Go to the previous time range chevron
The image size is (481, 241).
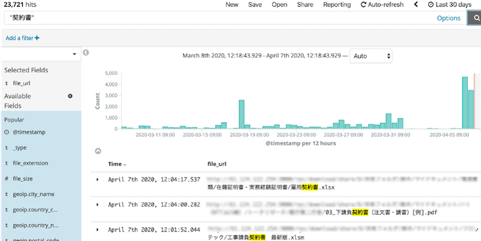pyautogui.click(x=416, y=4)
